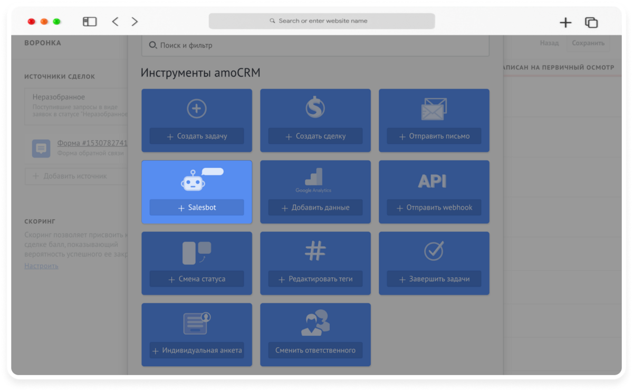Click the Воронка heading in the sidebar
The image size is (633, 391).
pos(43,43)
